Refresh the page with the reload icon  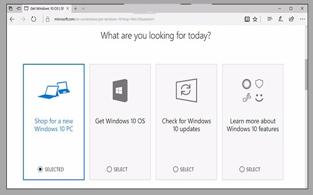[x=34, y=19]
